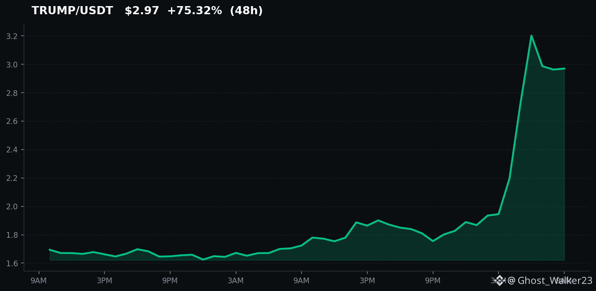
Task: Select the $2.97 current price
Action: click(x=142, y=11)
